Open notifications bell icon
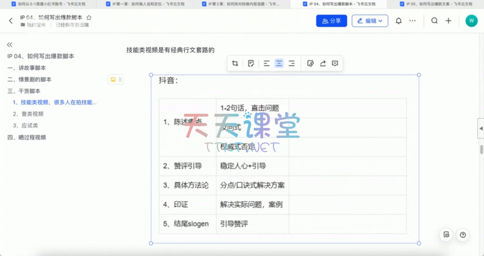 click(x=398, y=21)
